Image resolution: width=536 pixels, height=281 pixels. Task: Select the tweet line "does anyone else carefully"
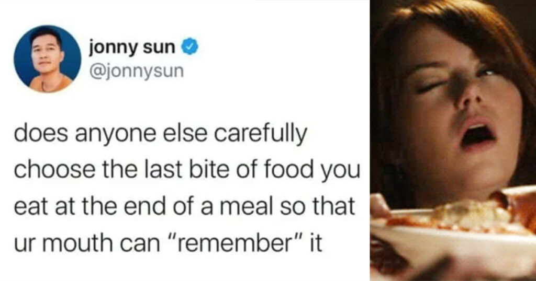[161, 134]
